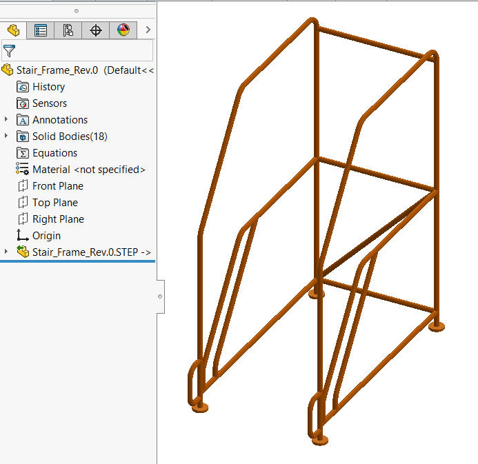The image size is (478, 464).
Task: Click the Annotations folder icon
Action: (x=23, y=120)
